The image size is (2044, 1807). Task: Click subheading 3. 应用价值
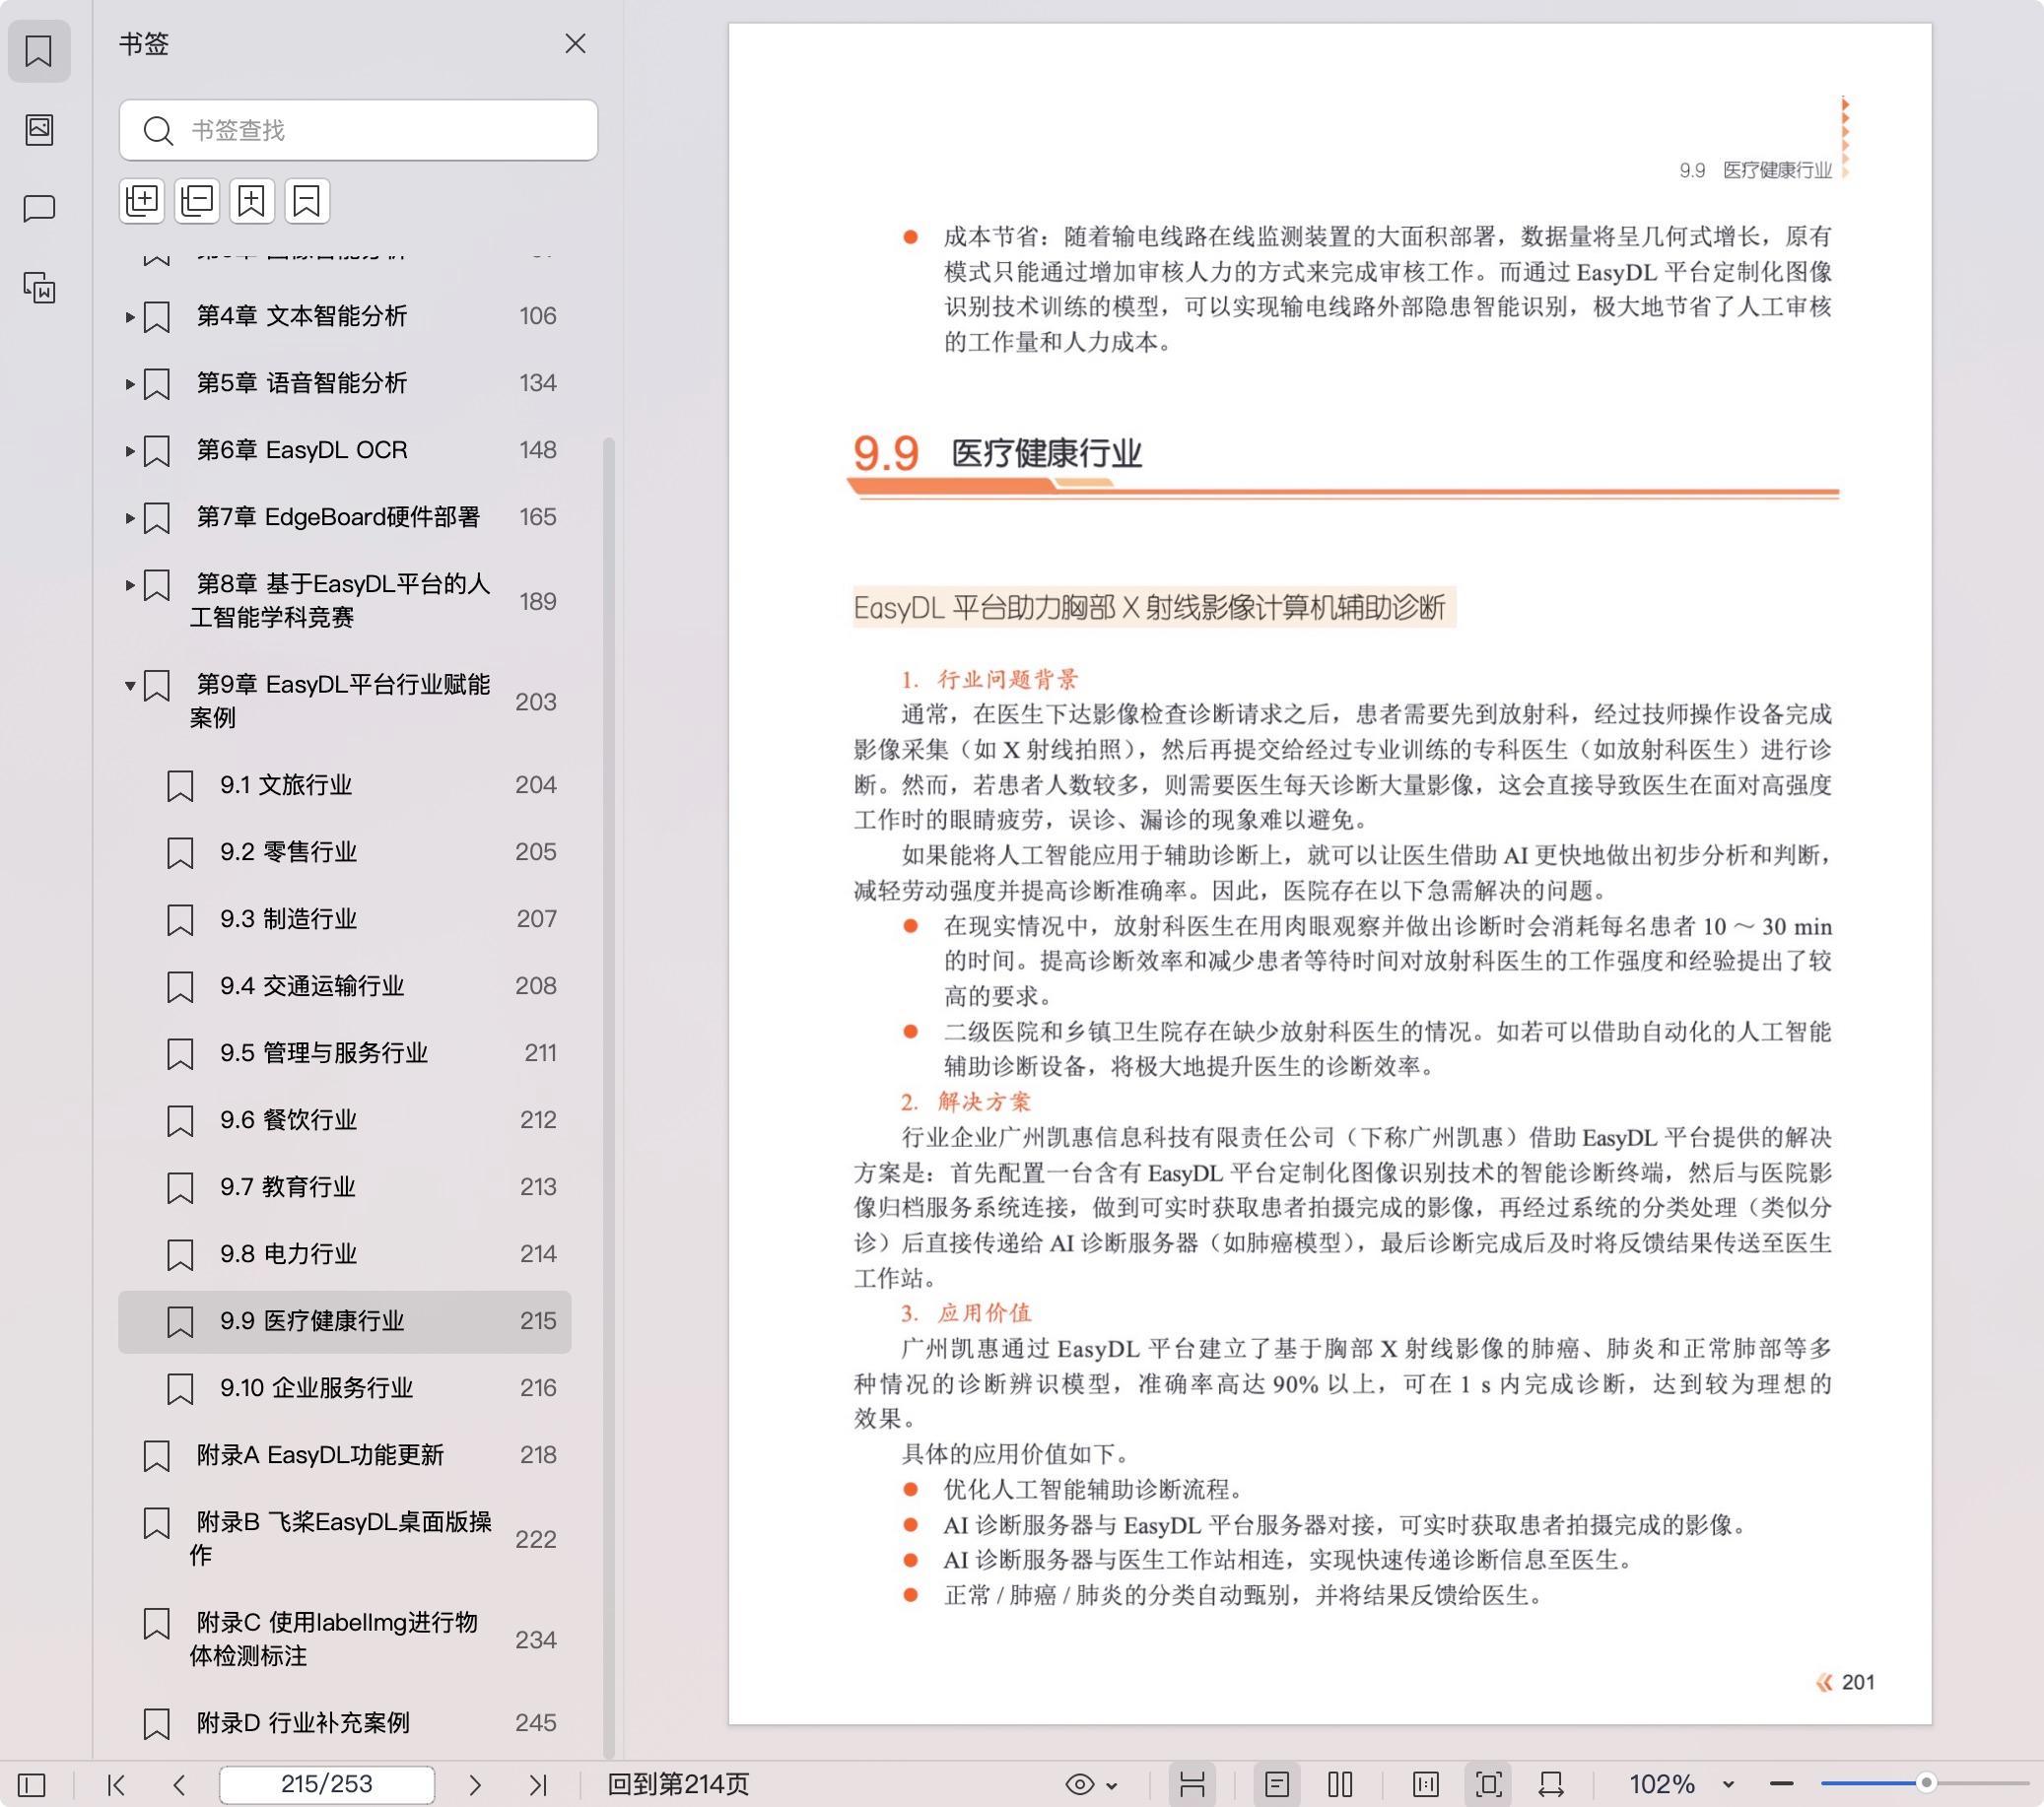point(965,1313)
